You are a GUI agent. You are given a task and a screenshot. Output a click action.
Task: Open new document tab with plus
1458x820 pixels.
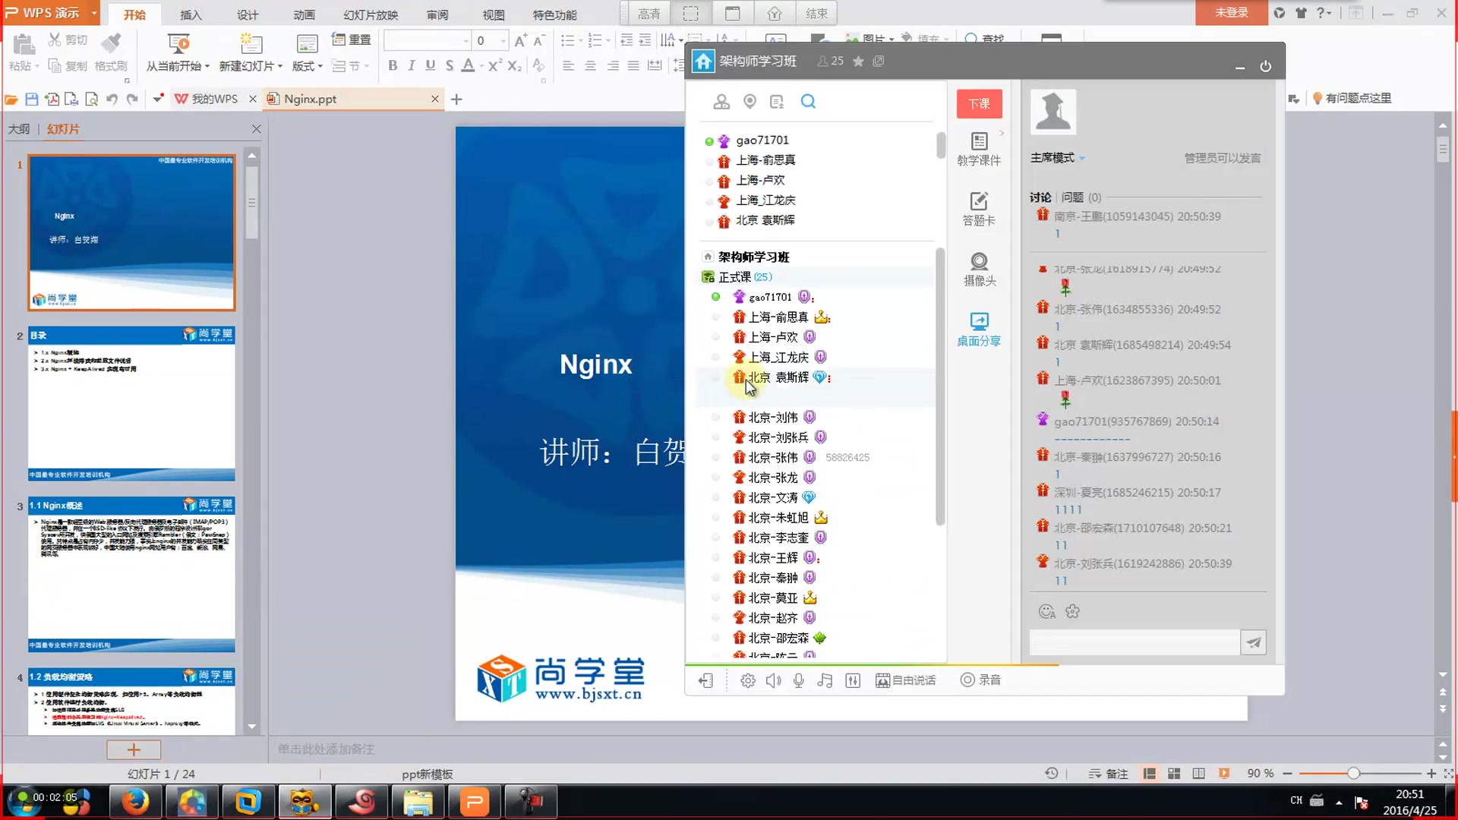tap(456, 99)
